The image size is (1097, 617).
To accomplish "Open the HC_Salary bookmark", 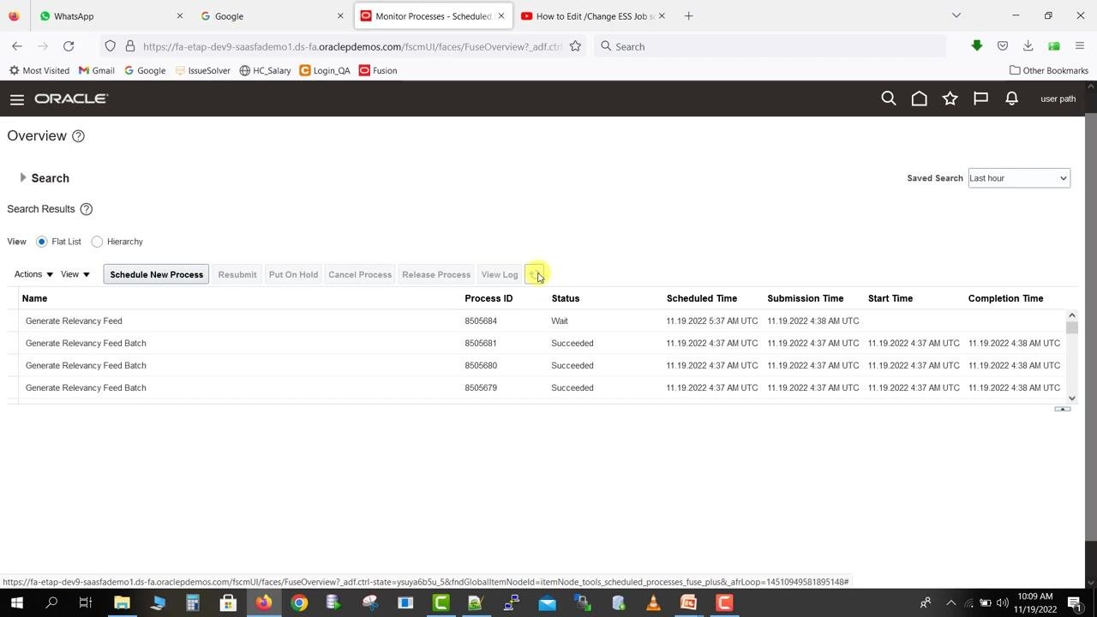I will (x=265, y=70).
